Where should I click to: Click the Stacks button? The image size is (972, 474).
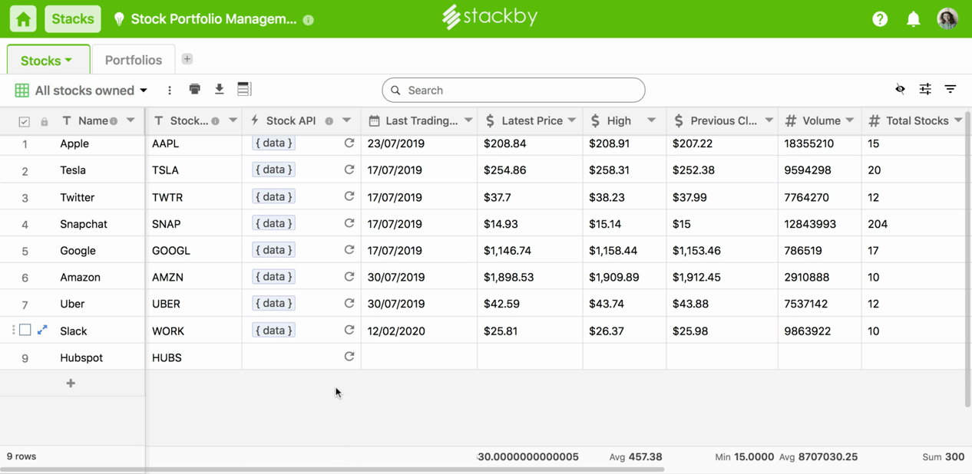coord(73,19)
